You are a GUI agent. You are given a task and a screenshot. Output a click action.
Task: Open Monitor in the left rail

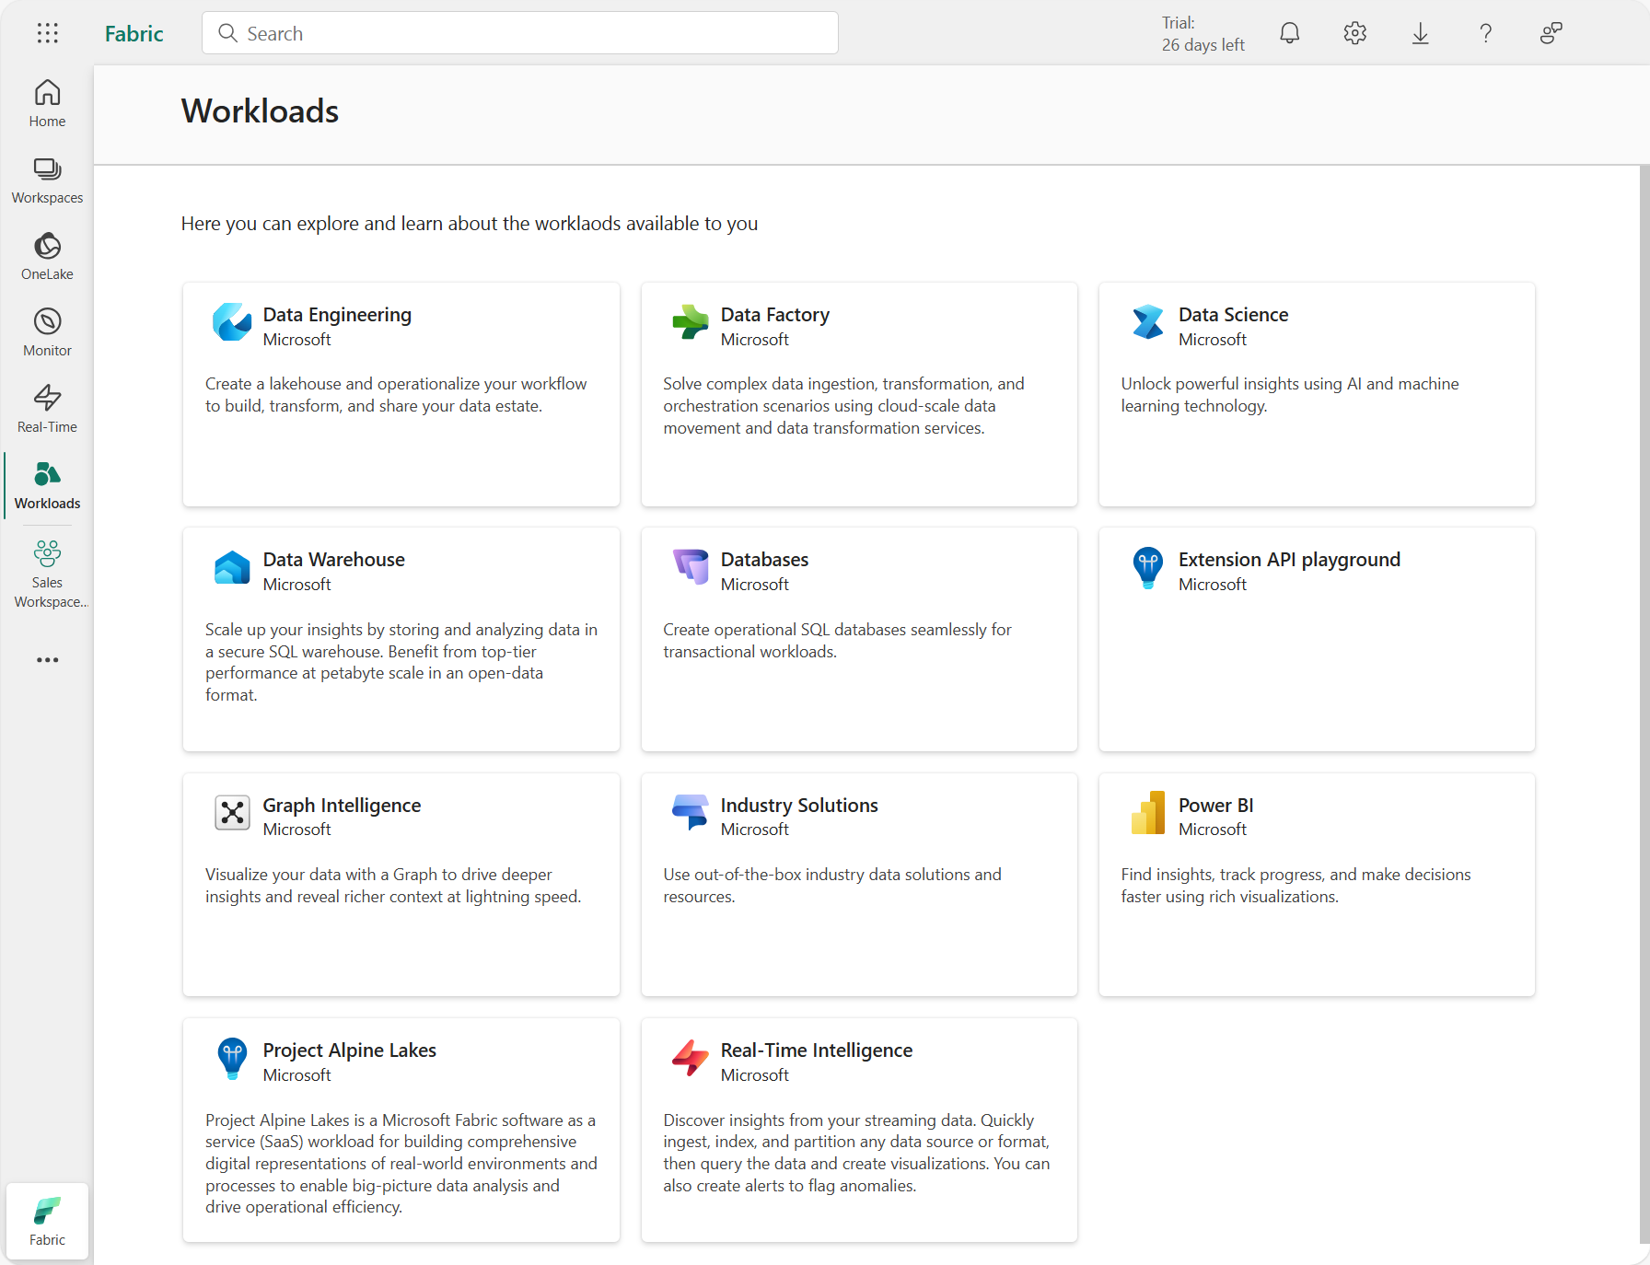click(47, 333)
